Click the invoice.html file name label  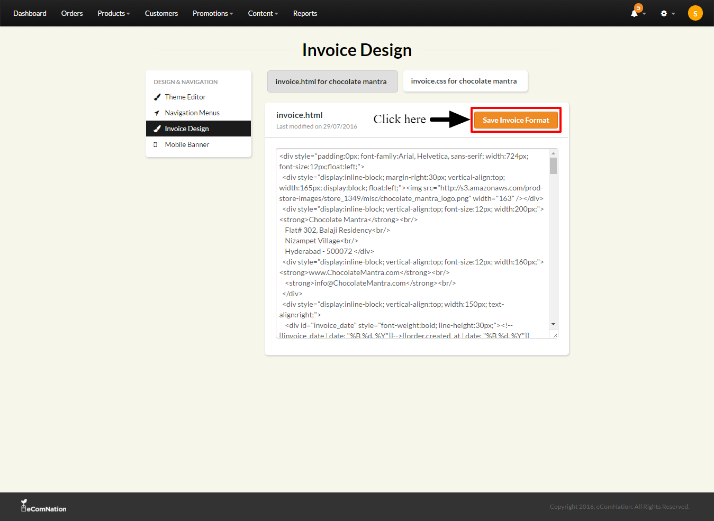pos(300,115)
